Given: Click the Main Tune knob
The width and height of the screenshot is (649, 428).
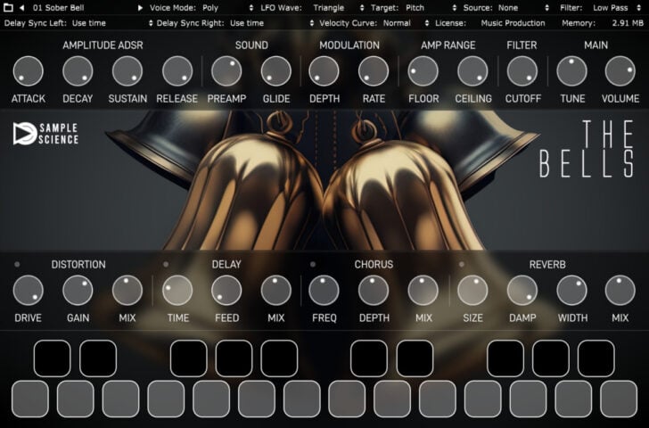Looking at the screenshot, I should point(572,71).
